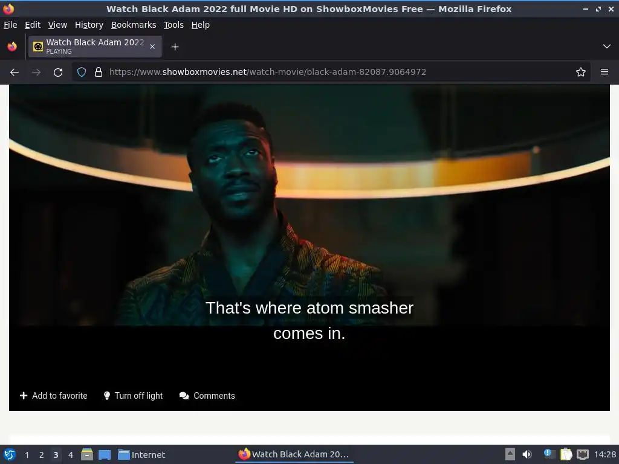This screenshot has height=464, width=619.
Task: View site security padlock info
Action: click(x=99, y=72)
